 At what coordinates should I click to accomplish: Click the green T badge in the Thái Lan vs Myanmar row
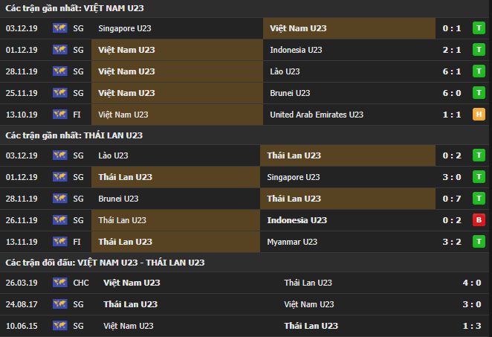click(479, 242)
